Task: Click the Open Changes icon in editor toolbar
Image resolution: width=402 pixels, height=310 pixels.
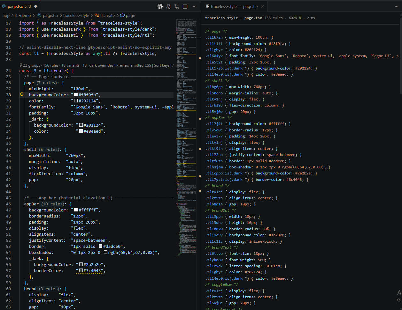Action: tap(168, 6)
